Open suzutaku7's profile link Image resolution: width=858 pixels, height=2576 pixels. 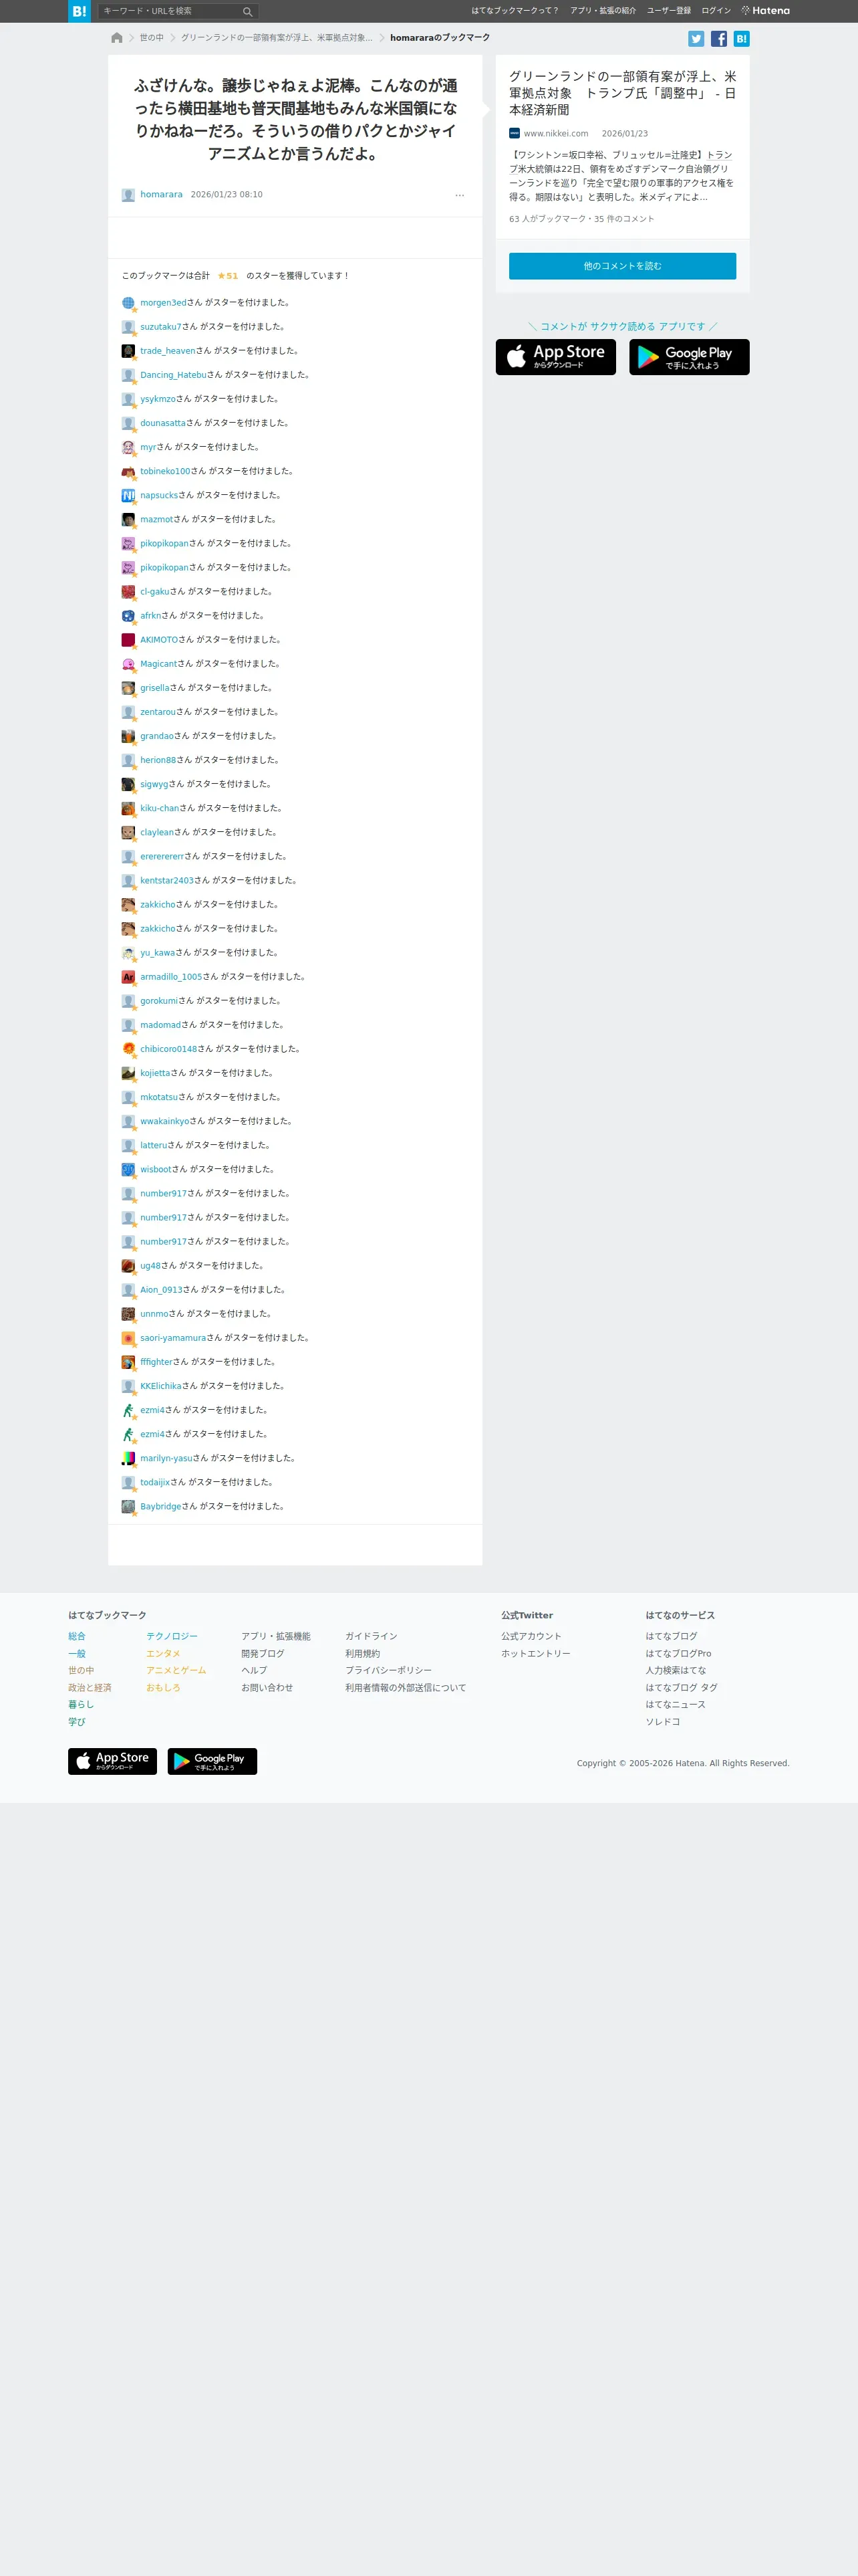pos(161,327)
